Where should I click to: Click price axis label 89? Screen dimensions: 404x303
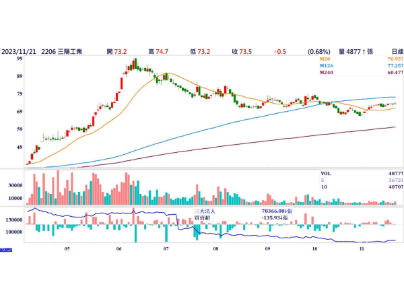coord(20,76)
